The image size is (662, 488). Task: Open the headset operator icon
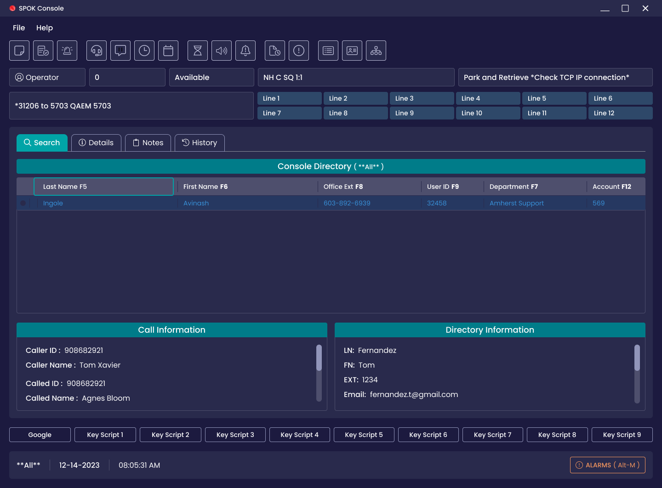[x=97, y=51]
